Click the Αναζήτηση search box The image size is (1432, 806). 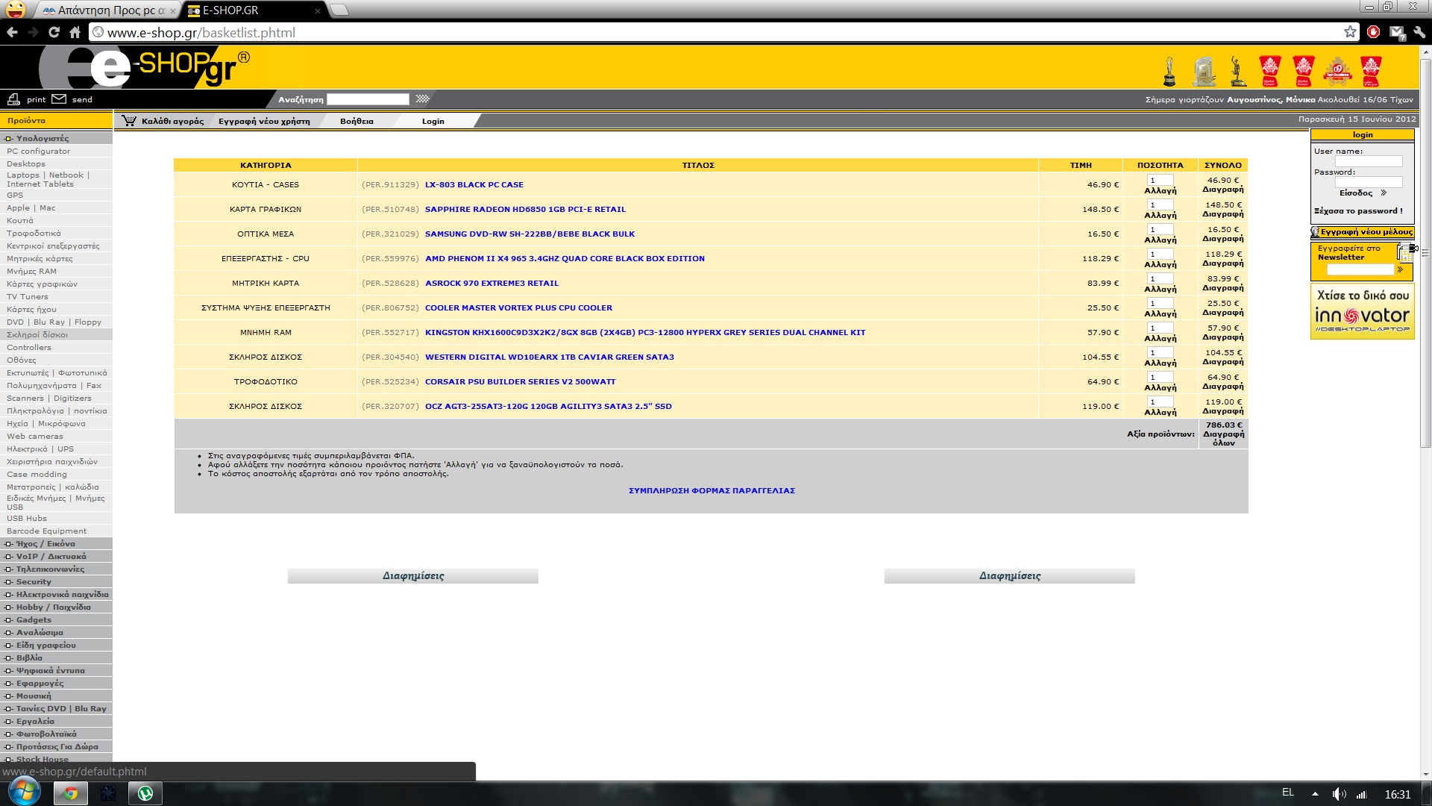pyautogui.click(x=368, y=99)
